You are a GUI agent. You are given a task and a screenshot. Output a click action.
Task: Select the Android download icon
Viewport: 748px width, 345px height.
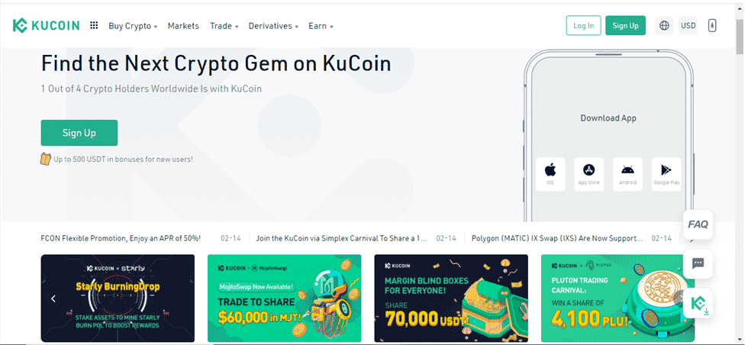pyautogui.click(x=627, y=174)
